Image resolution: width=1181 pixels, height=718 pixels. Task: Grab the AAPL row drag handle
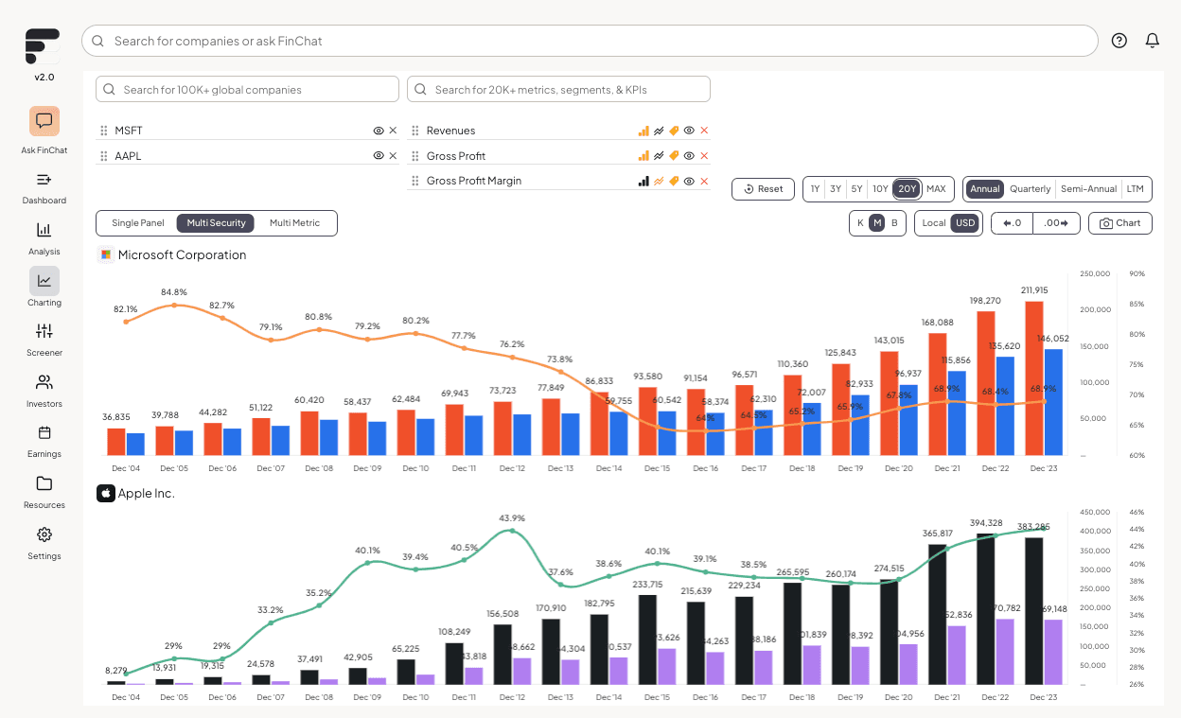(104, 156)
